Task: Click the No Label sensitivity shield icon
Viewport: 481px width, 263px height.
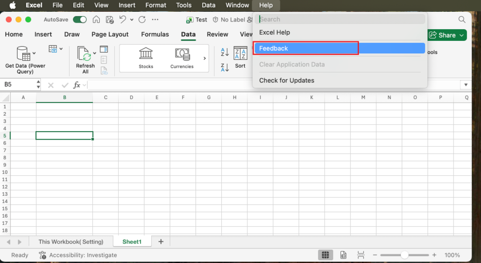Action: pyautogui.click(x=215, y=19)
